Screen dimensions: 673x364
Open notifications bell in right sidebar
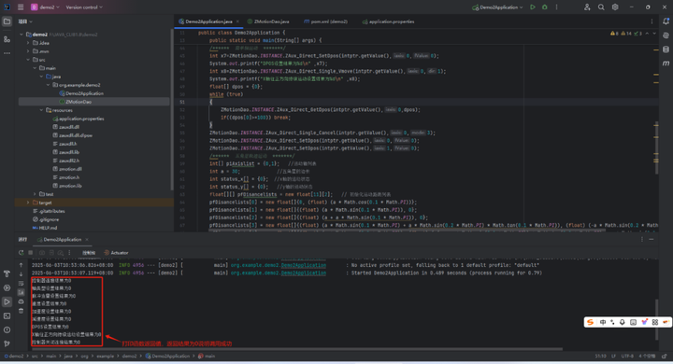click(666, 21)
